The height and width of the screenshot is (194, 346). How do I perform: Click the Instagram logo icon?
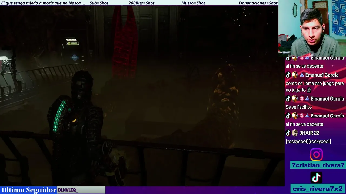click(316, 155)
